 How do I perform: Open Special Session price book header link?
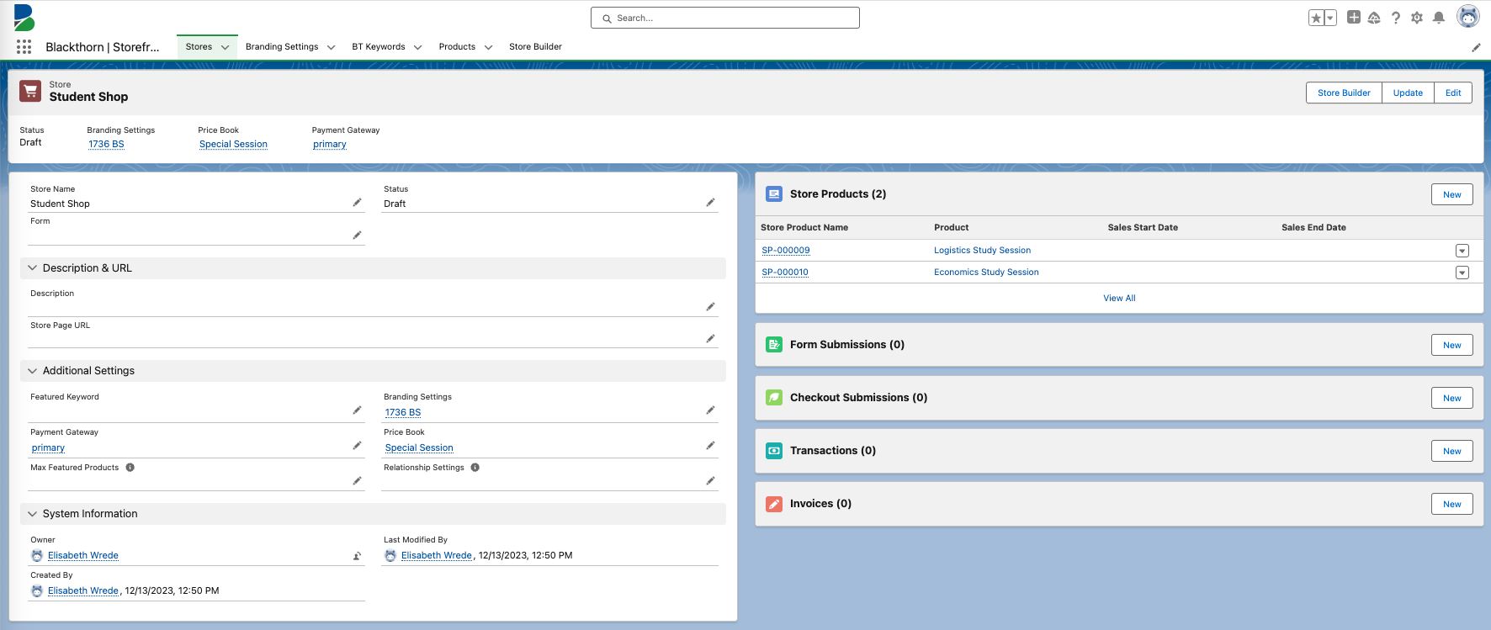[x=233, y=144]
